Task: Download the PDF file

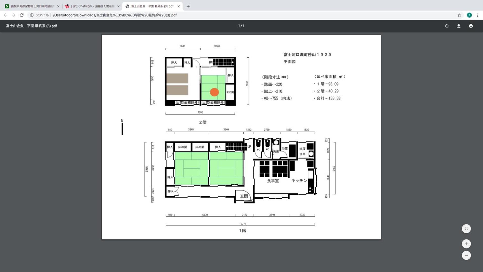Action: (459, 26)
